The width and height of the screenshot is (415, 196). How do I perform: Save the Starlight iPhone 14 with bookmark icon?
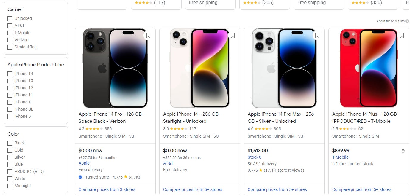point(233,35)
